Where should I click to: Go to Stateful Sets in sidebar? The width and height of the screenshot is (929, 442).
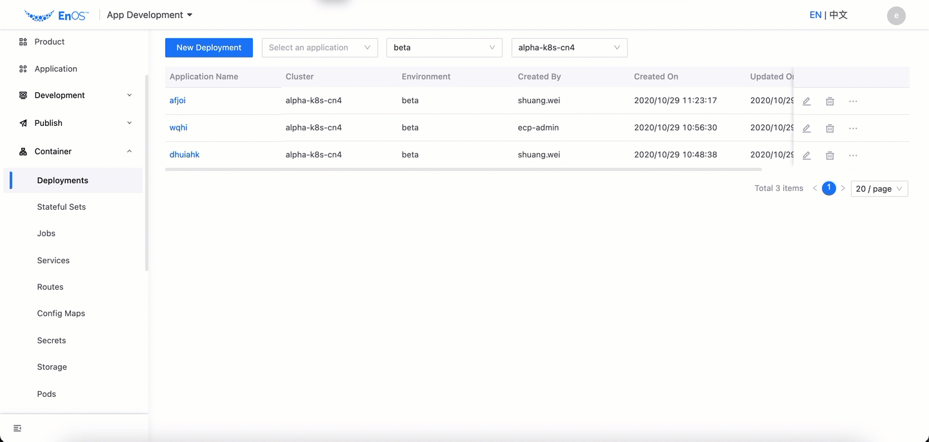click(61, 207)
